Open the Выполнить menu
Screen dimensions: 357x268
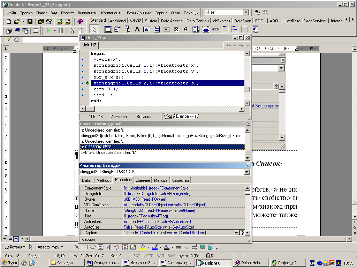[88, 13]
